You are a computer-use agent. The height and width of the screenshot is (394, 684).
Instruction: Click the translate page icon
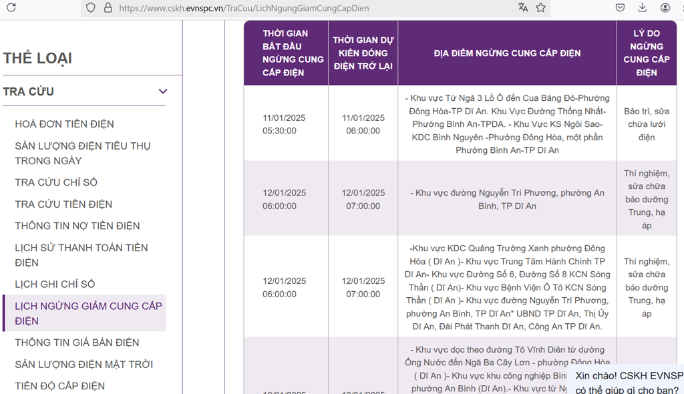(x=523, y=8)
